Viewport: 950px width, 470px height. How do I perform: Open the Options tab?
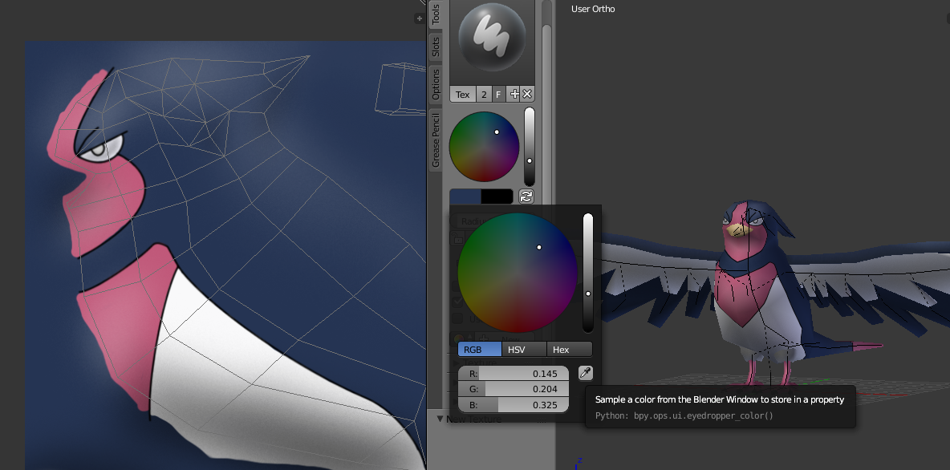[436, 84]
